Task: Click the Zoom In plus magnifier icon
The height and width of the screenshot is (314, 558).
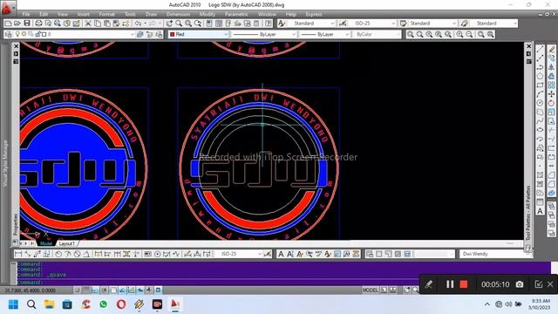Action: (459, 34)
